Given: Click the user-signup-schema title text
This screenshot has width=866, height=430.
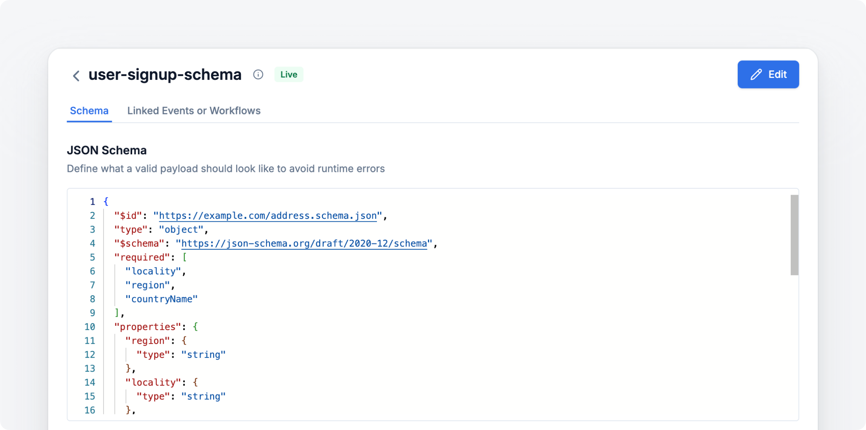Looking at the screenshot, I should [x=165, y=74].
